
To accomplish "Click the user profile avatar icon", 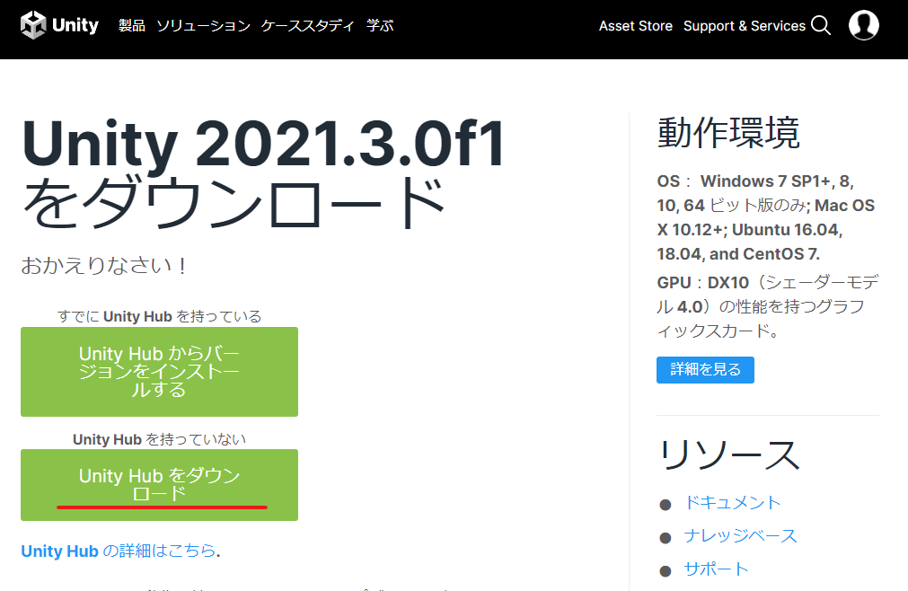I will pyautogui.click(x=863, y=24).
